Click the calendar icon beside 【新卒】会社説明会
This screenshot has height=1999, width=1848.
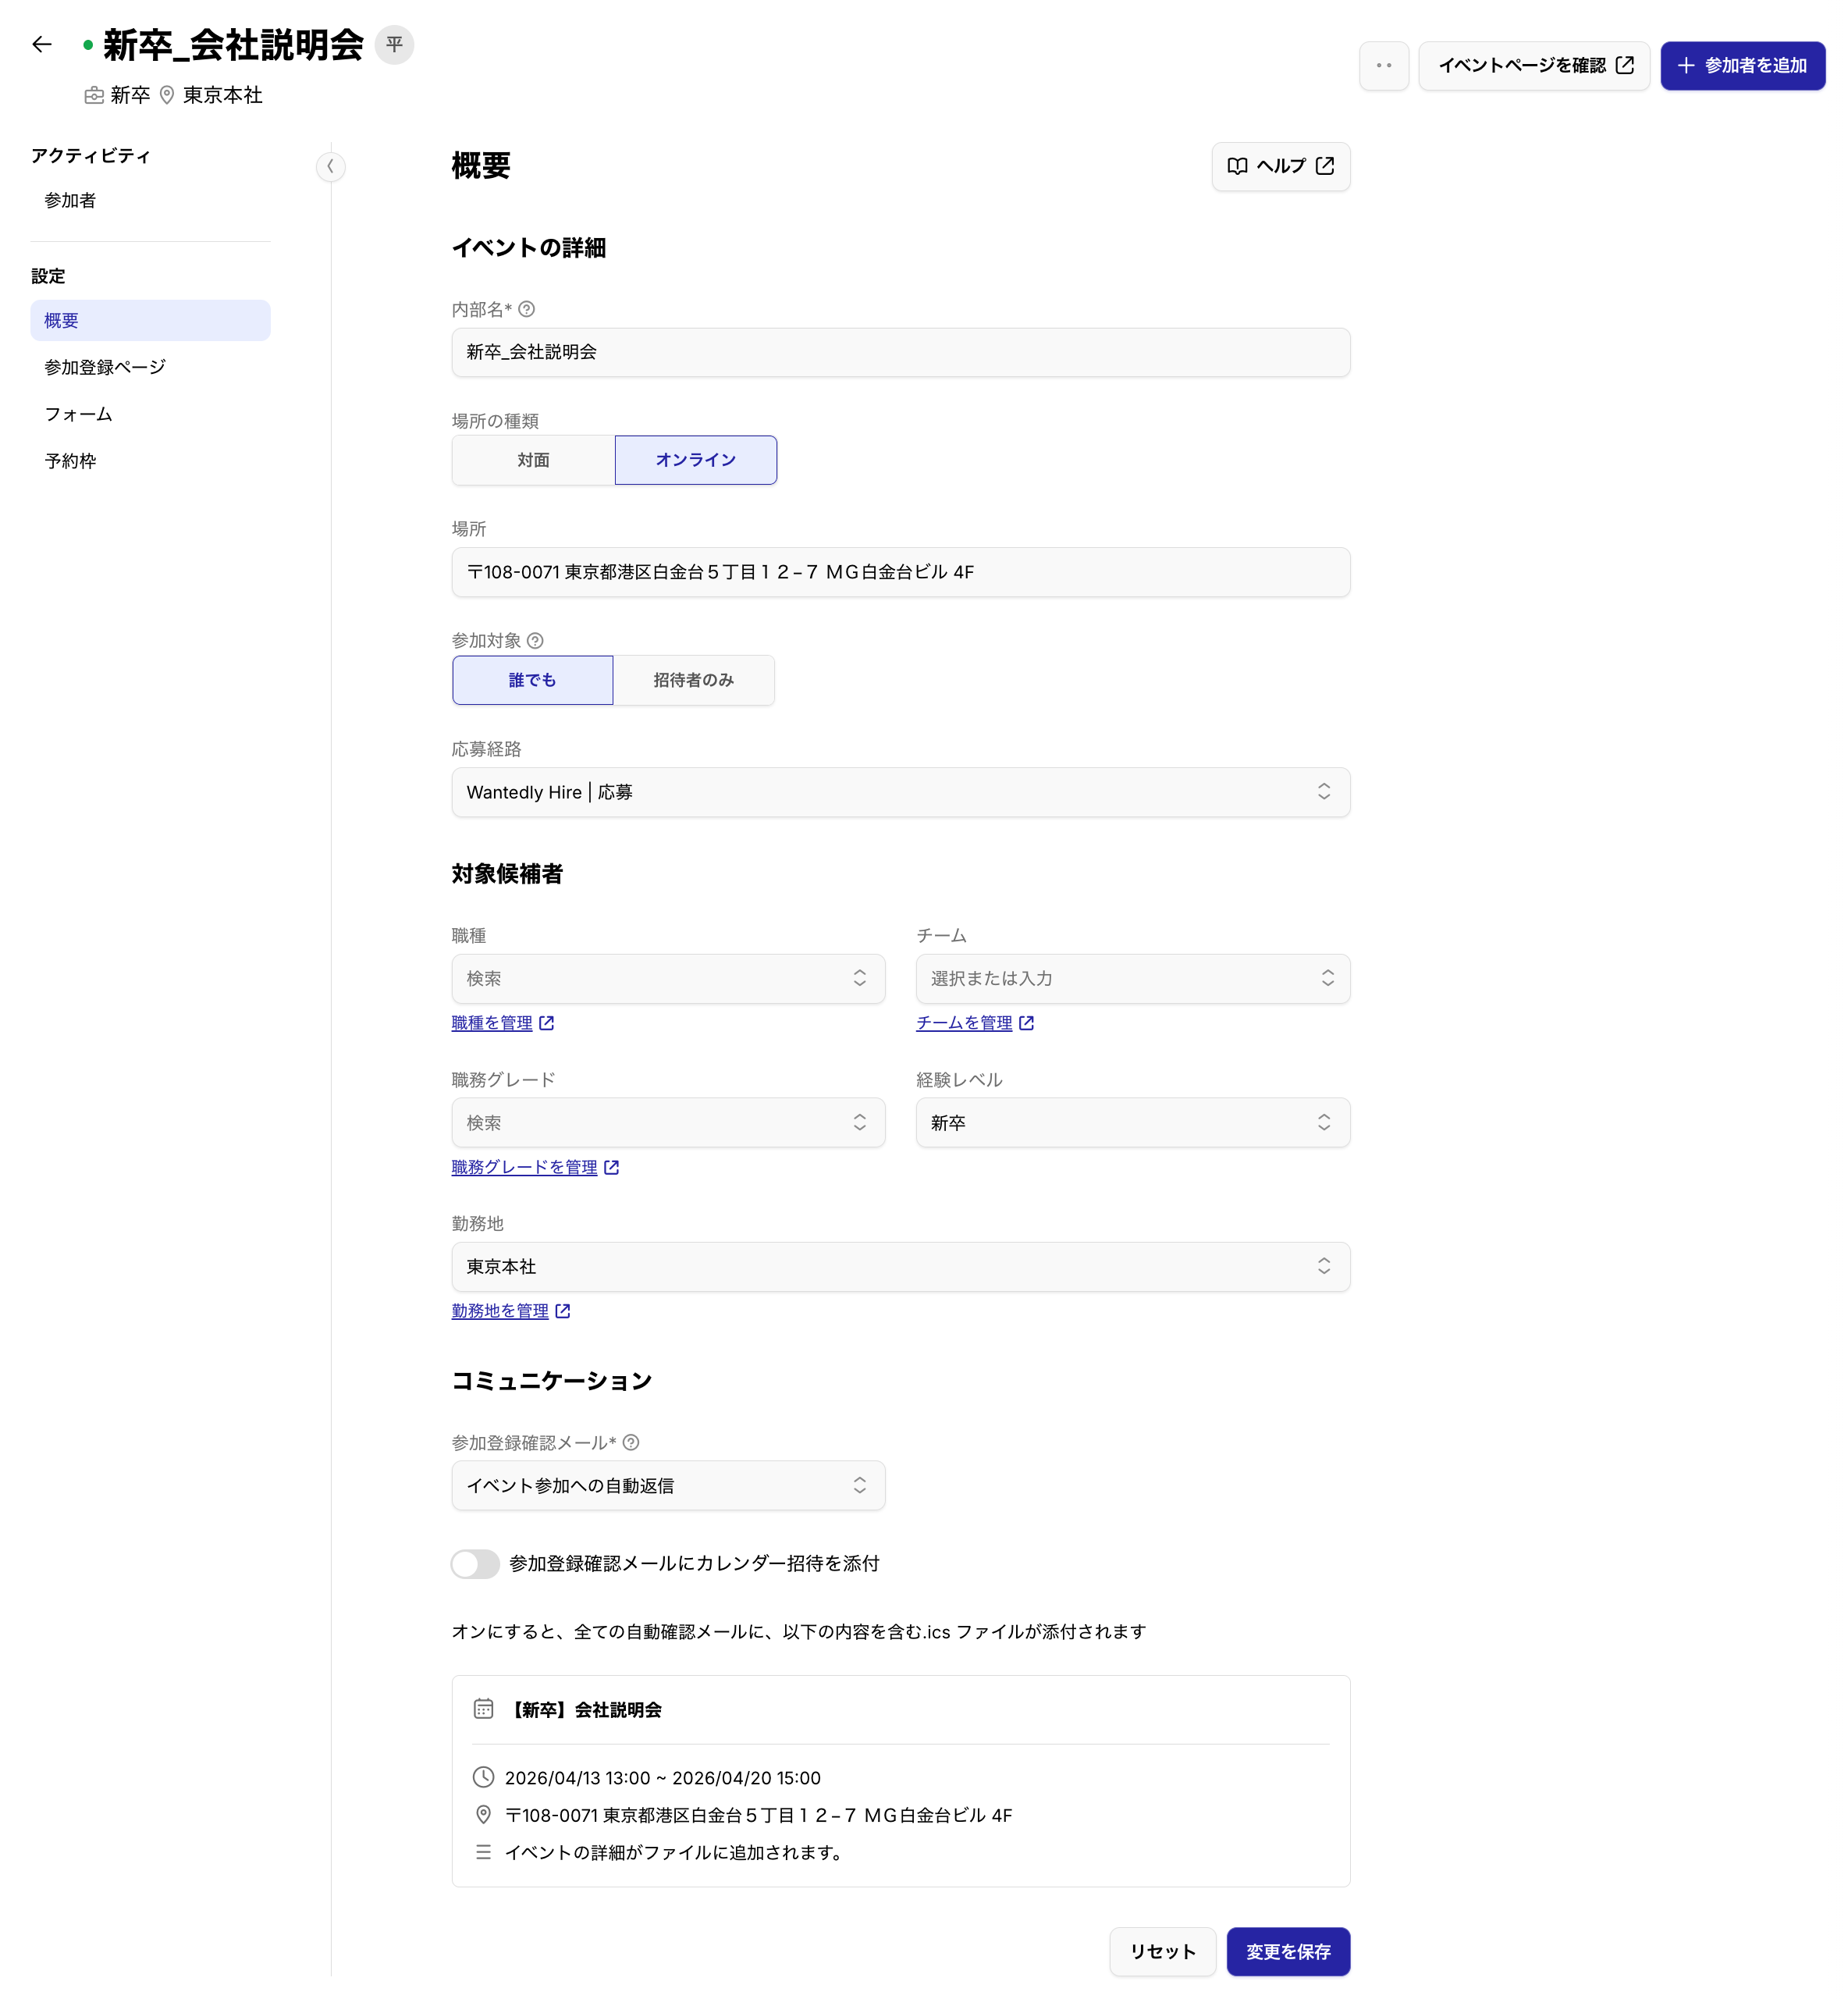(x=483, y=1709)
